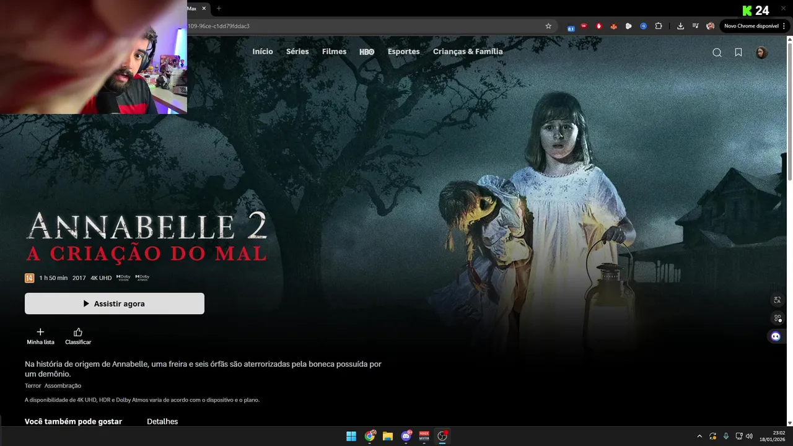The width and height of the screenshot is (793, 446).
Task: Switch to the Detalhes tab
Action: [x=162, y=421]
